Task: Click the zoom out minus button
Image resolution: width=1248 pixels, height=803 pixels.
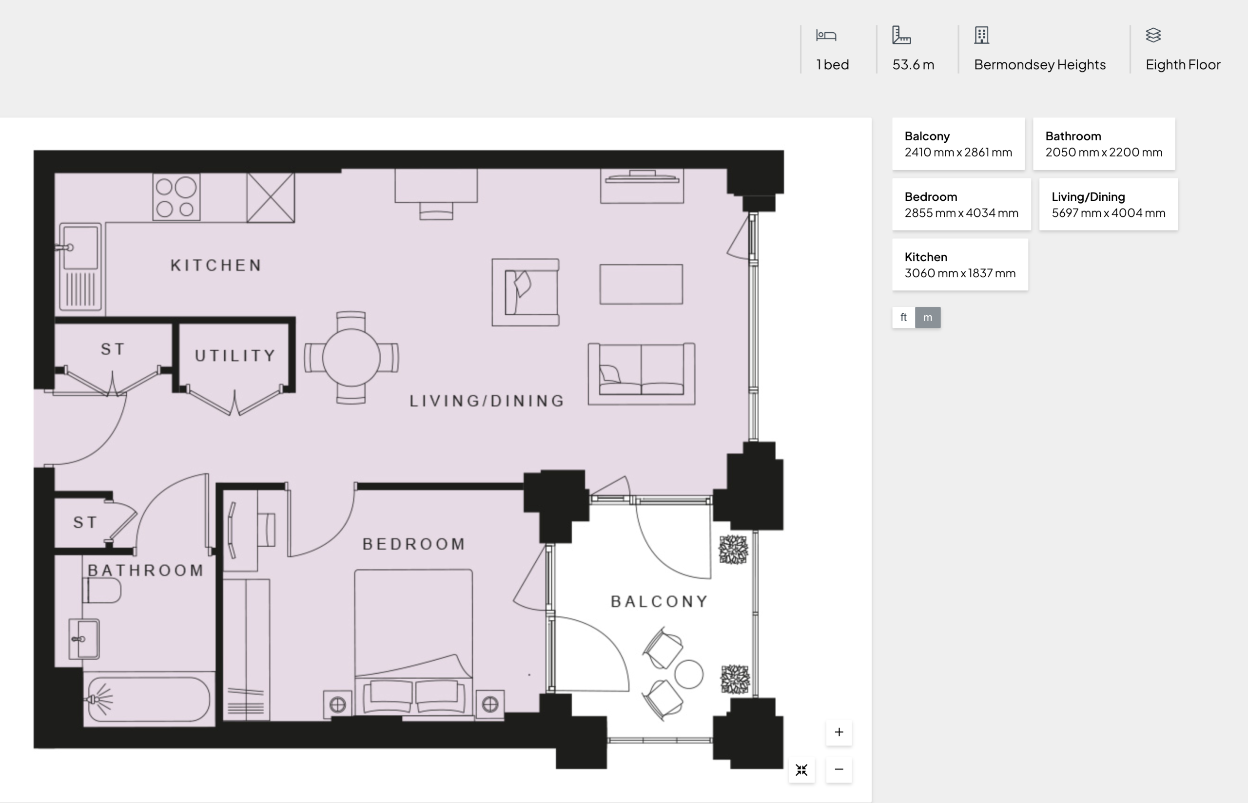Action: [x=838, y=770]
